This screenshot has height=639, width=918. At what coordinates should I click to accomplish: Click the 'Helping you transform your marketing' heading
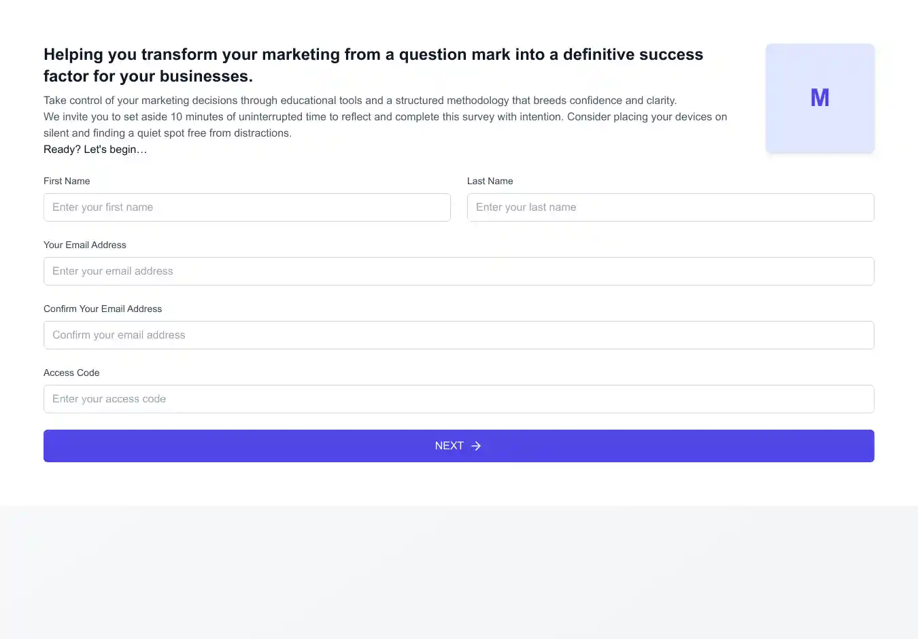[373, 54]
